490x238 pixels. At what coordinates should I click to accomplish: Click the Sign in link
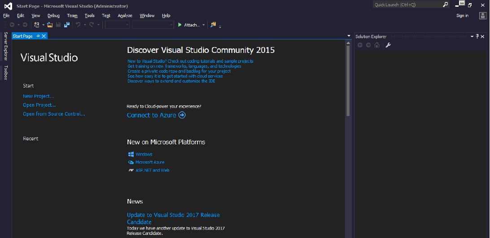pyautogui.click(x=463, y=16)
